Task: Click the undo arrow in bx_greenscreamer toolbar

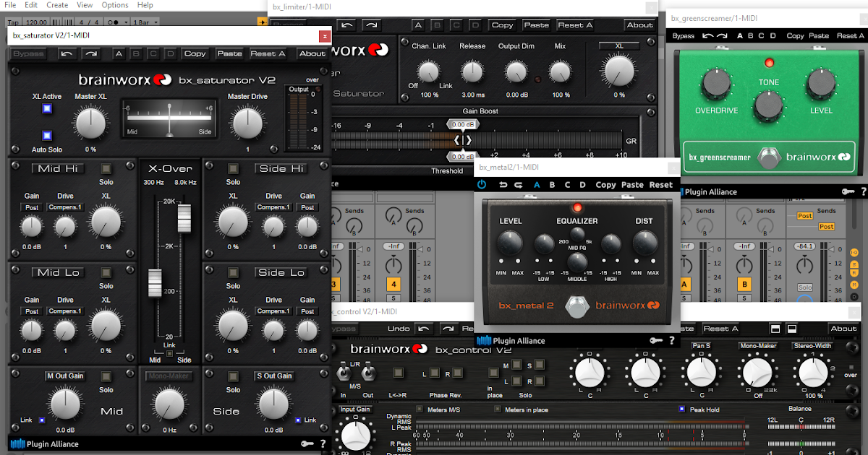Action: pos(707,35)
